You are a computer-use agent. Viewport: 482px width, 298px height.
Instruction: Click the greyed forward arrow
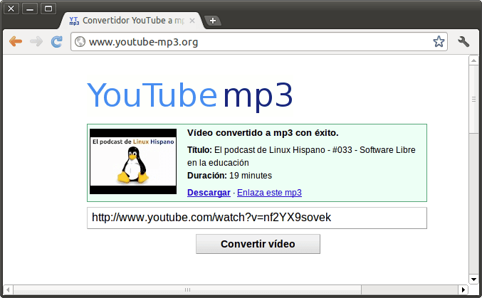(x=36, y=41)
